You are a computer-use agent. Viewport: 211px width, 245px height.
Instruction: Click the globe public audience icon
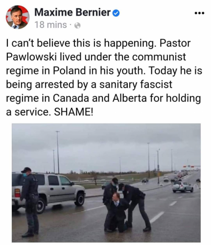click(77, 25)
